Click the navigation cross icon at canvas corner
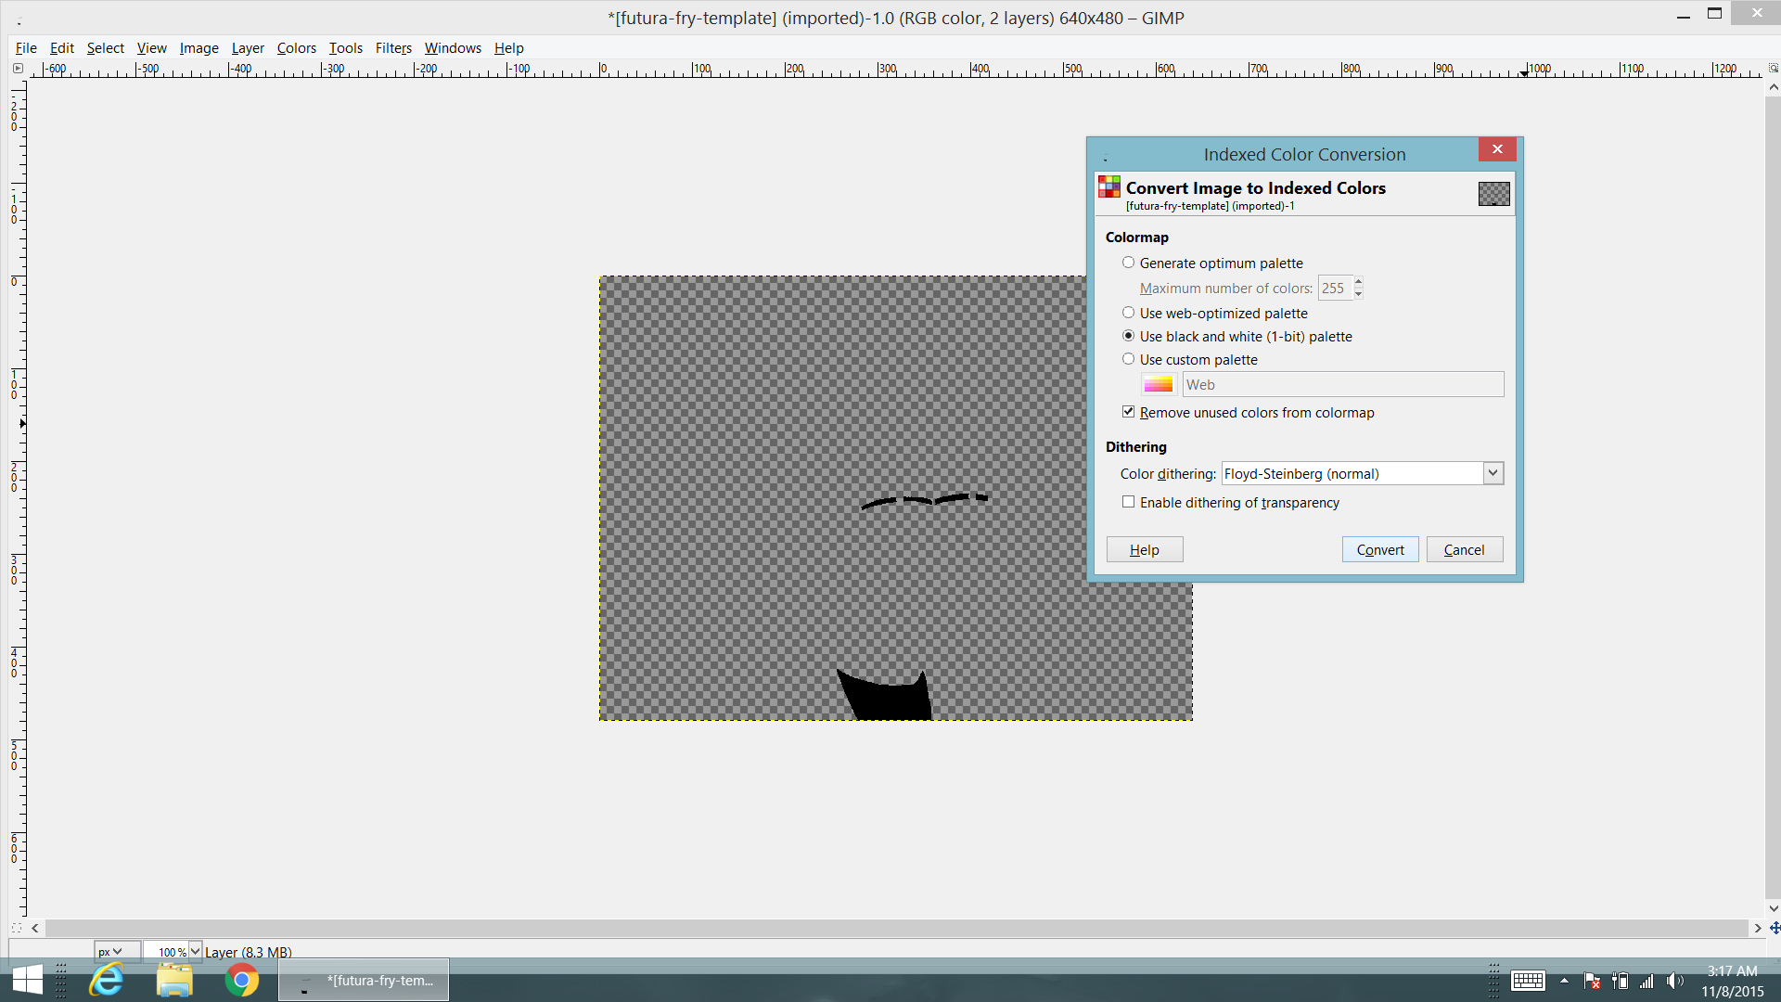The image size is (1781, 1002). coord(1774,928)
